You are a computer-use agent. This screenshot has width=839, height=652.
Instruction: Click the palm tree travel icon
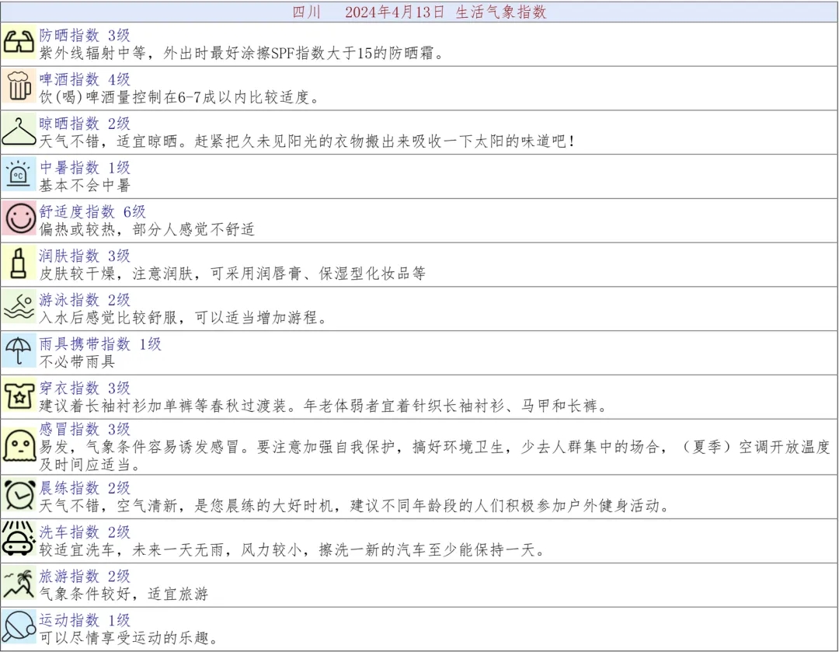[x=19, y=584]
